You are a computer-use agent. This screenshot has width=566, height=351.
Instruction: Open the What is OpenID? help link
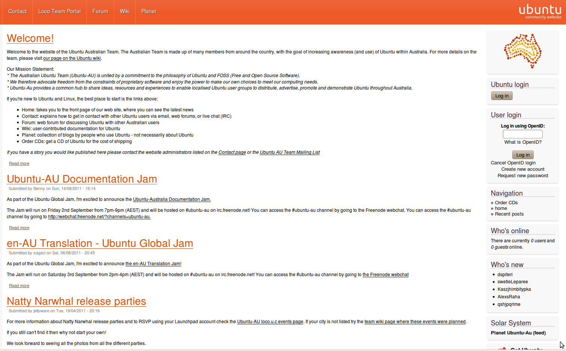click(x=523, y=142)
